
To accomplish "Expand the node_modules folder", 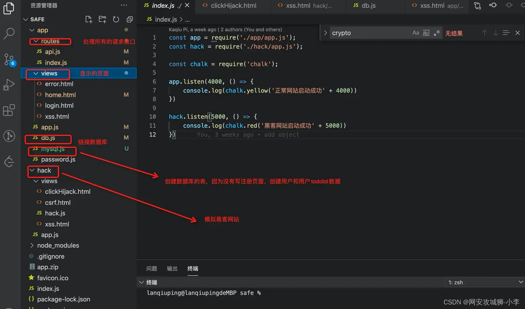I will pyautogui.click(x=32, y=245).
